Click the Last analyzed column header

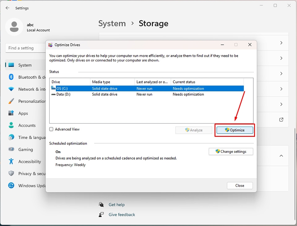(x=153, y=82)
